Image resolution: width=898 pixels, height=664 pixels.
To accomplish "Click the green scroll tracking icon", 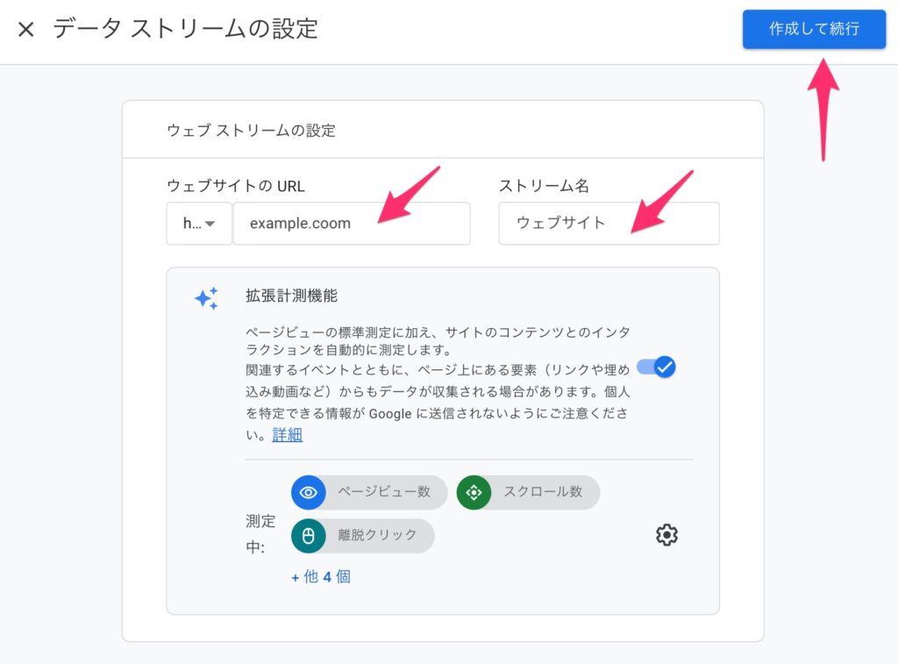I will (x=474, y=493).
